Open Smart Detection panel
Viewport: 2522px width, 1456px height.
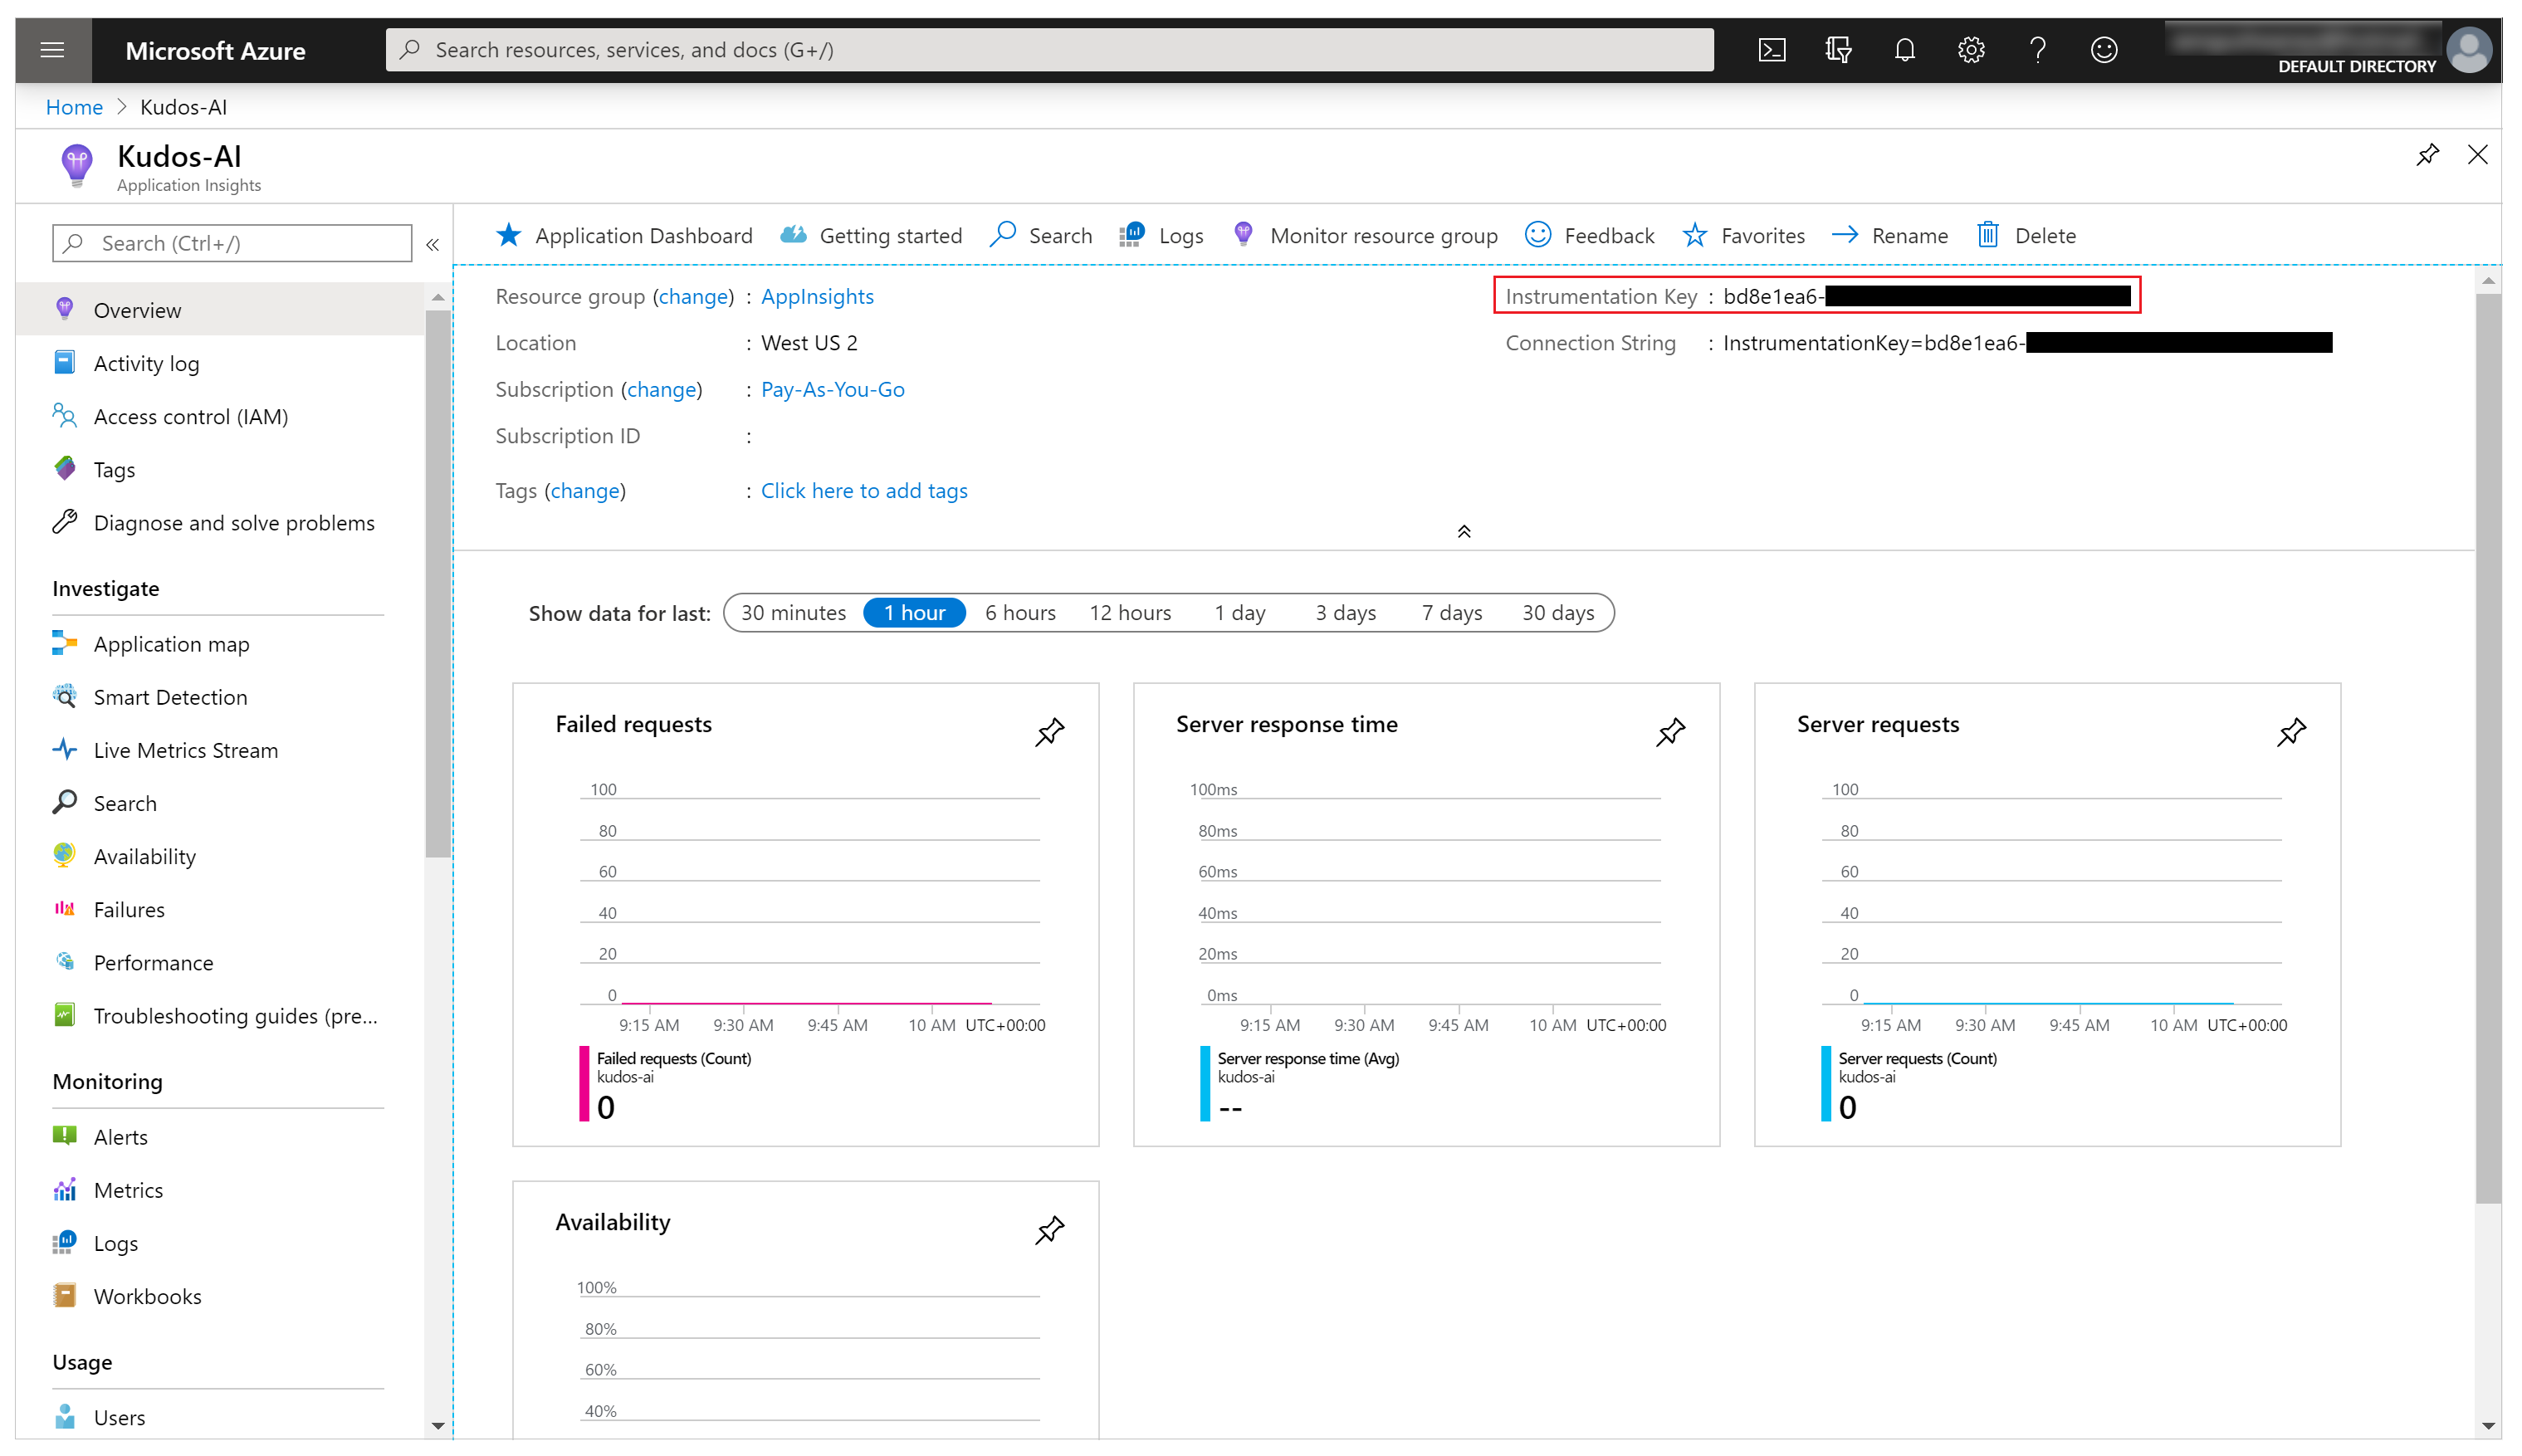tap(169, 695)
